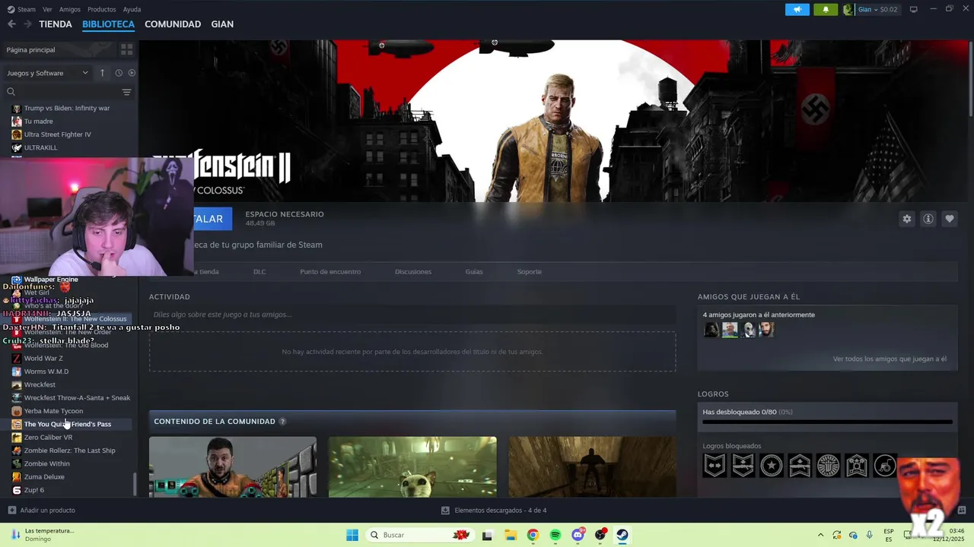
Task: Open the Ayuda menu
Action: coord(132,9)
